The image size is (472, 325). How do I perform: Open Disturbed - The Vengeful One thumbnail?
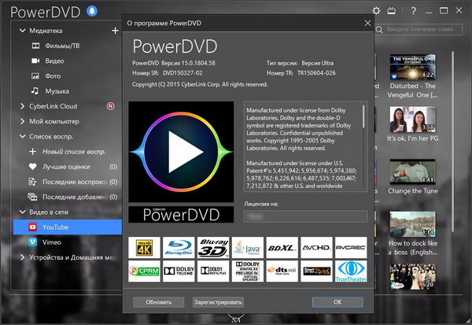412,67
